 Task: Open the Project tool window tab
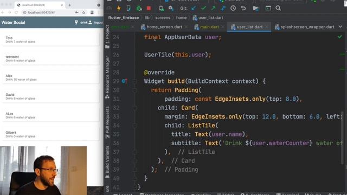tap(107, 37)
